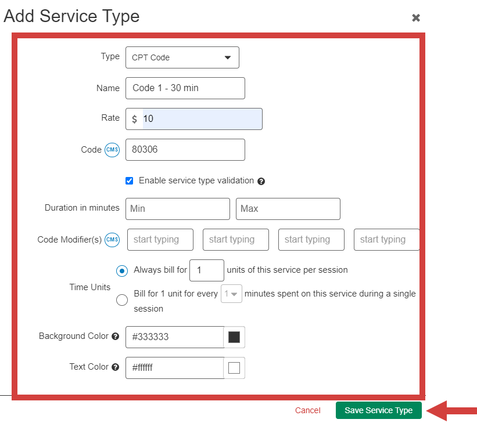This screenshot has height=430, width=477.
Task: Click the CMS icon next to Code
Action: (112, 150)
